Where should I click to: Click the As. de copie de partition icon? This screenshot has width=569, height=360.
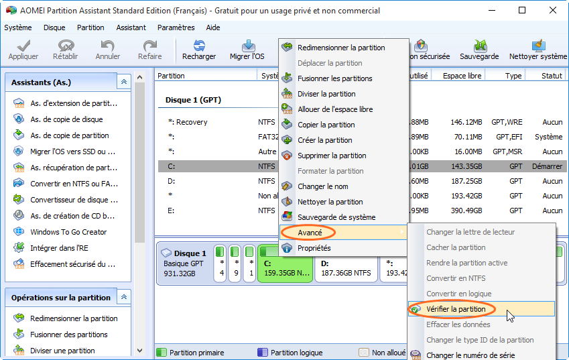(x=19, y=135)
